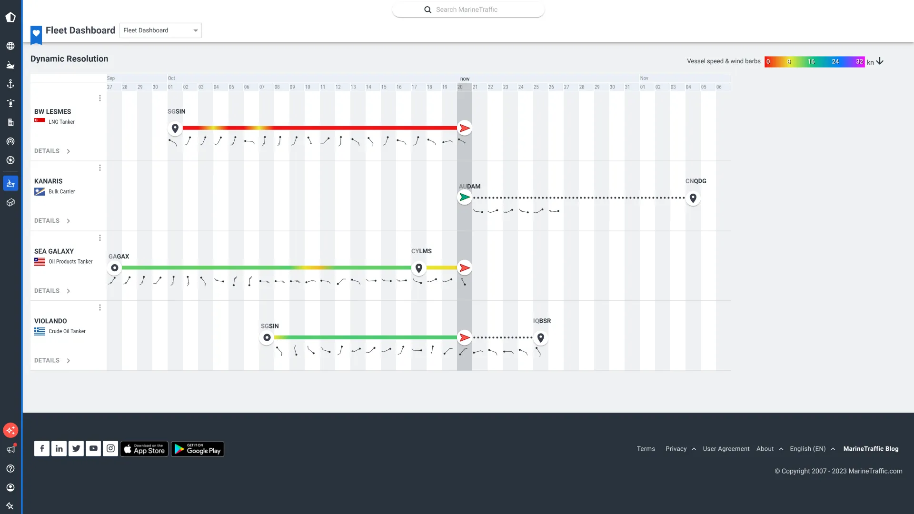Open the companies building icon in sidebar
914x514 pixels.
10,122
